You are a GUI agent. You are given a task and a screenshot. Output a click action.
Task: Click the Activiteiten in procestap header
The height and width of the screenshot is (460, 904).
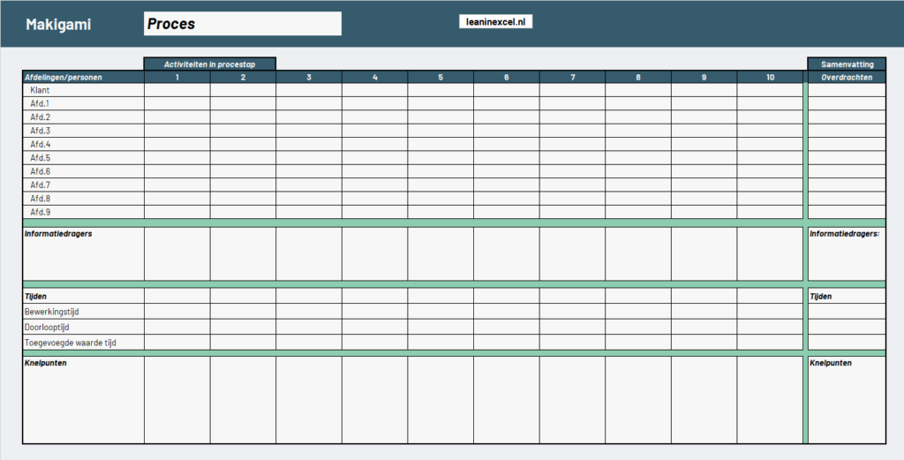pos(210,64)
